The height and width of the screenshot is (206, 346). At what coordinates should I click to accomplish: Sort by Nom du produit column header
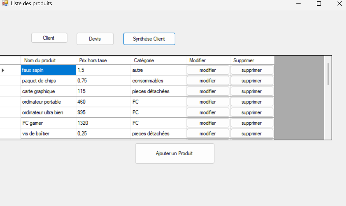[48, 60]
